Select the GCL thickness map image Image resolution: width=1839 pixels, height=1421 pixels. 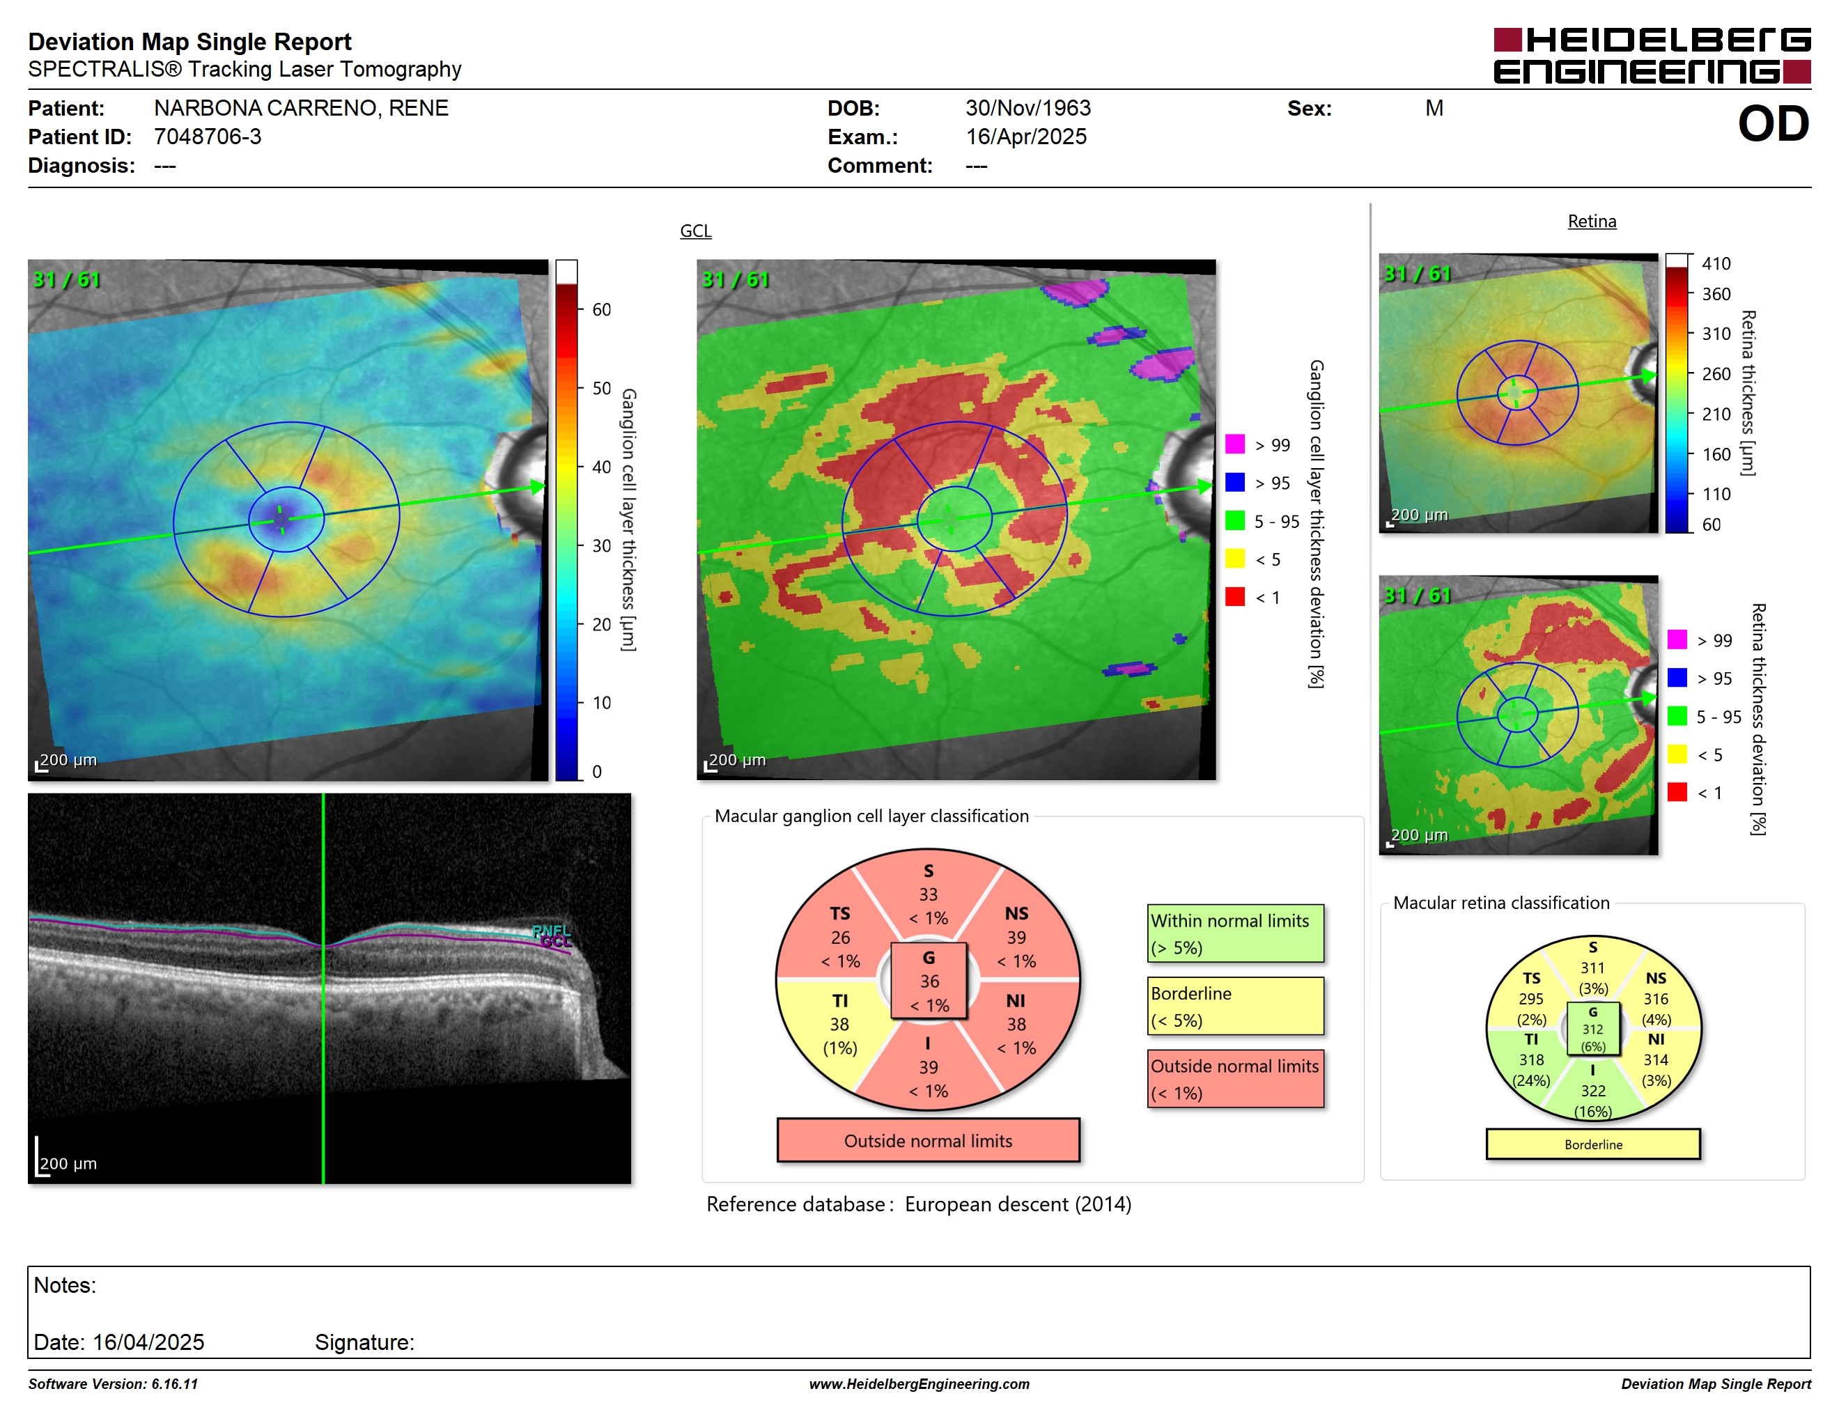(x=288, y=520)
